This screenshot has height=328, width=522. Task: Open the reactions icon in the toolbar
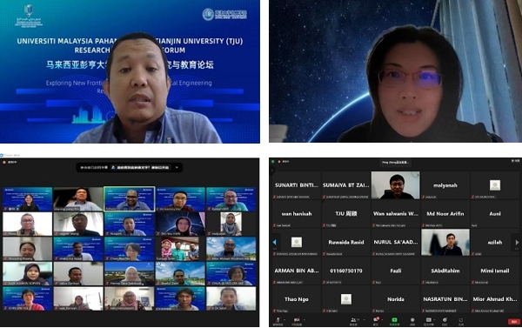(445, 320)
